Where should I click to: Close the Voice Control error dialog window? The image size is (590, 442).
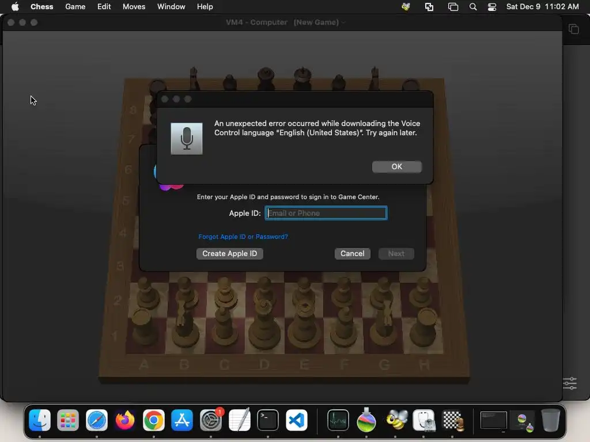[x=165, y=99]
